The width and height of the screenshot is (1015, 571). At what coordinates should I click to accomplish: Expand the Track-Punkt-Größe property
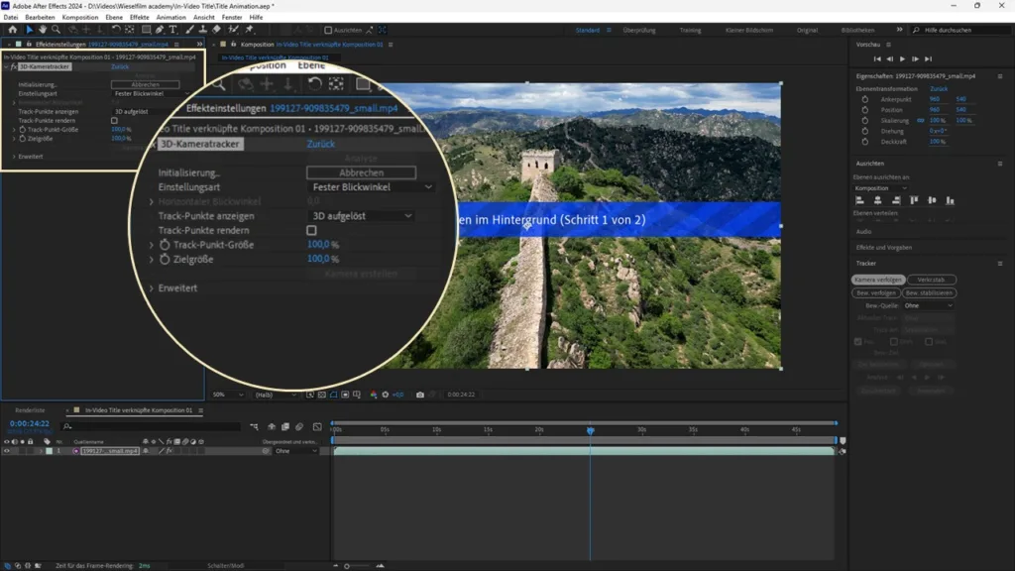(14, 130)
